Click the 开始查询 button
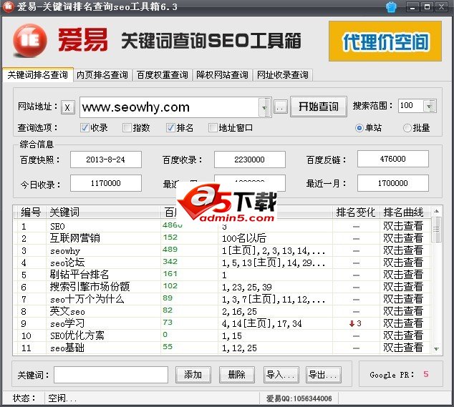The width and height of the screenshot is (454, 407). point(318,107)
